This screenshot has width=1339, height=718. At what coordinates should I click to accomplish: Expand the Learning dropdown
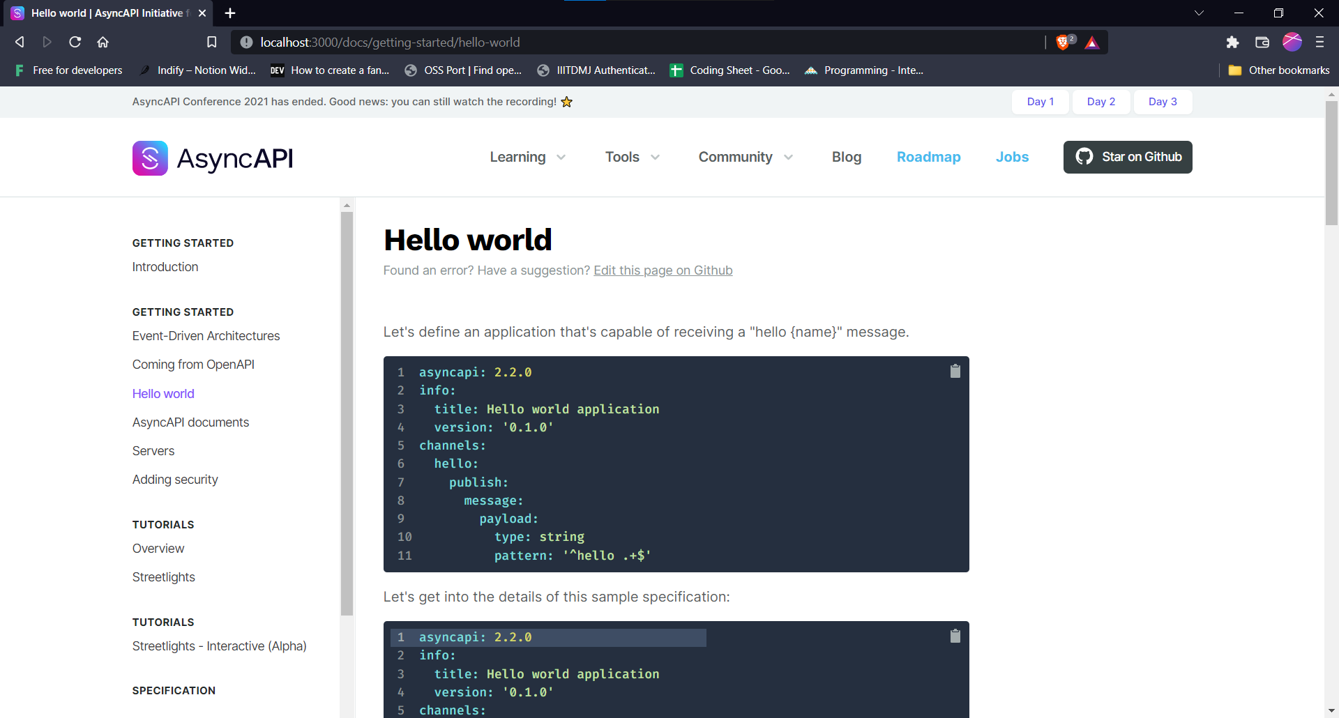point(527,157)
